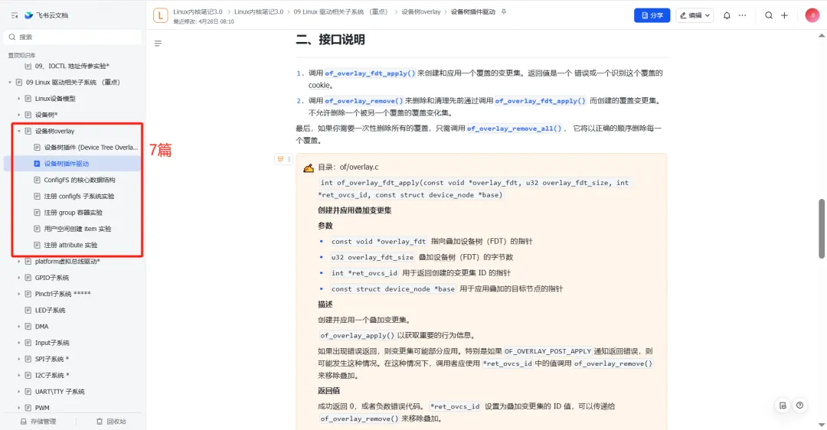This screenshot has width=827, height=430.
Task: Open the user avatar menu
Action: click(812, 15)
